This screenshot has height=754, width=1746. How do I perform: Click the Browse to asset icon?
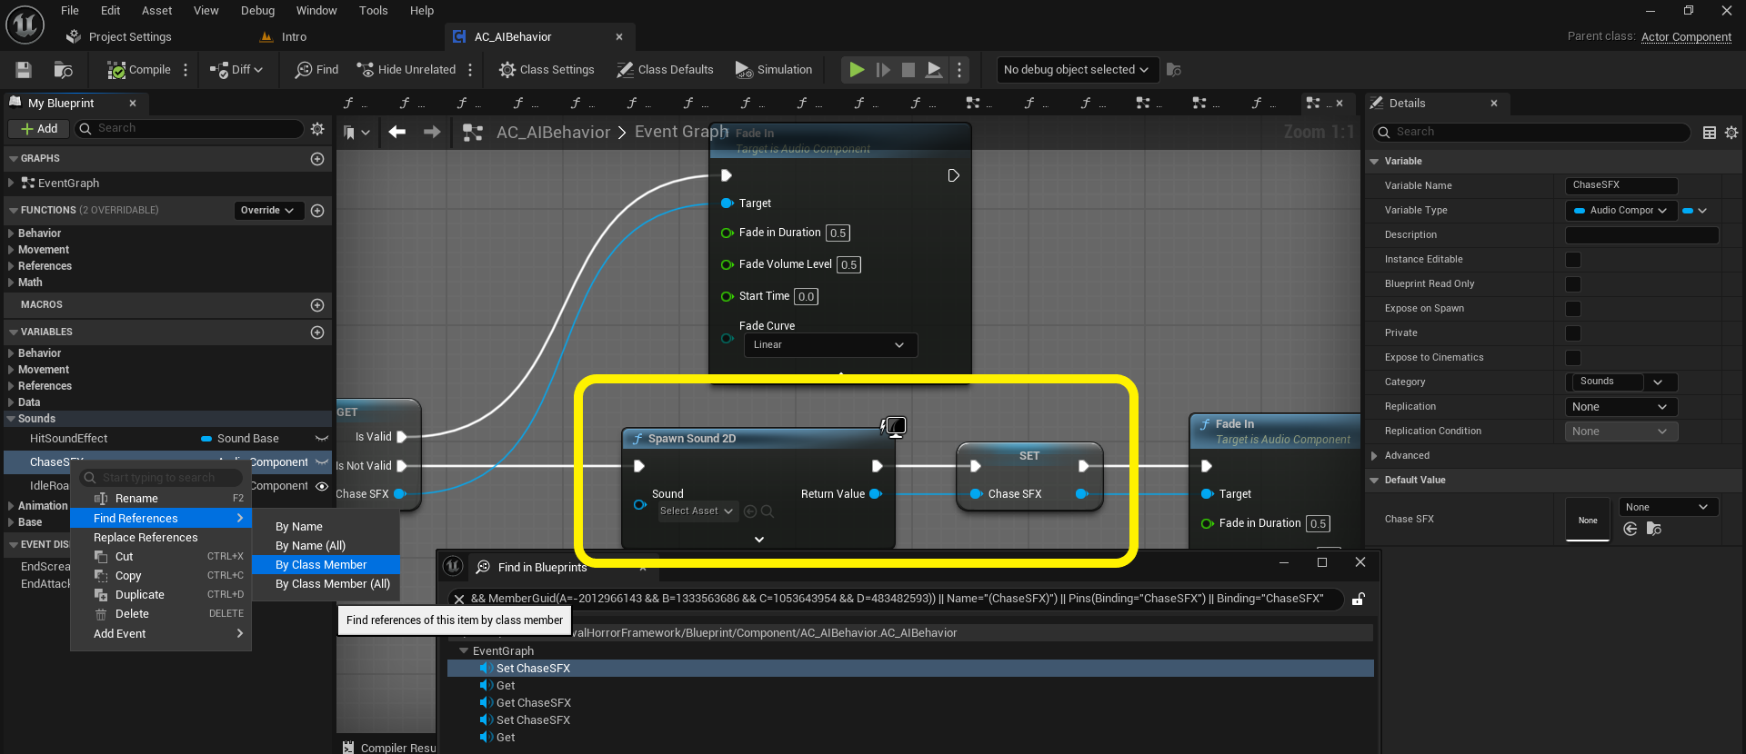(x=63, y=70)
